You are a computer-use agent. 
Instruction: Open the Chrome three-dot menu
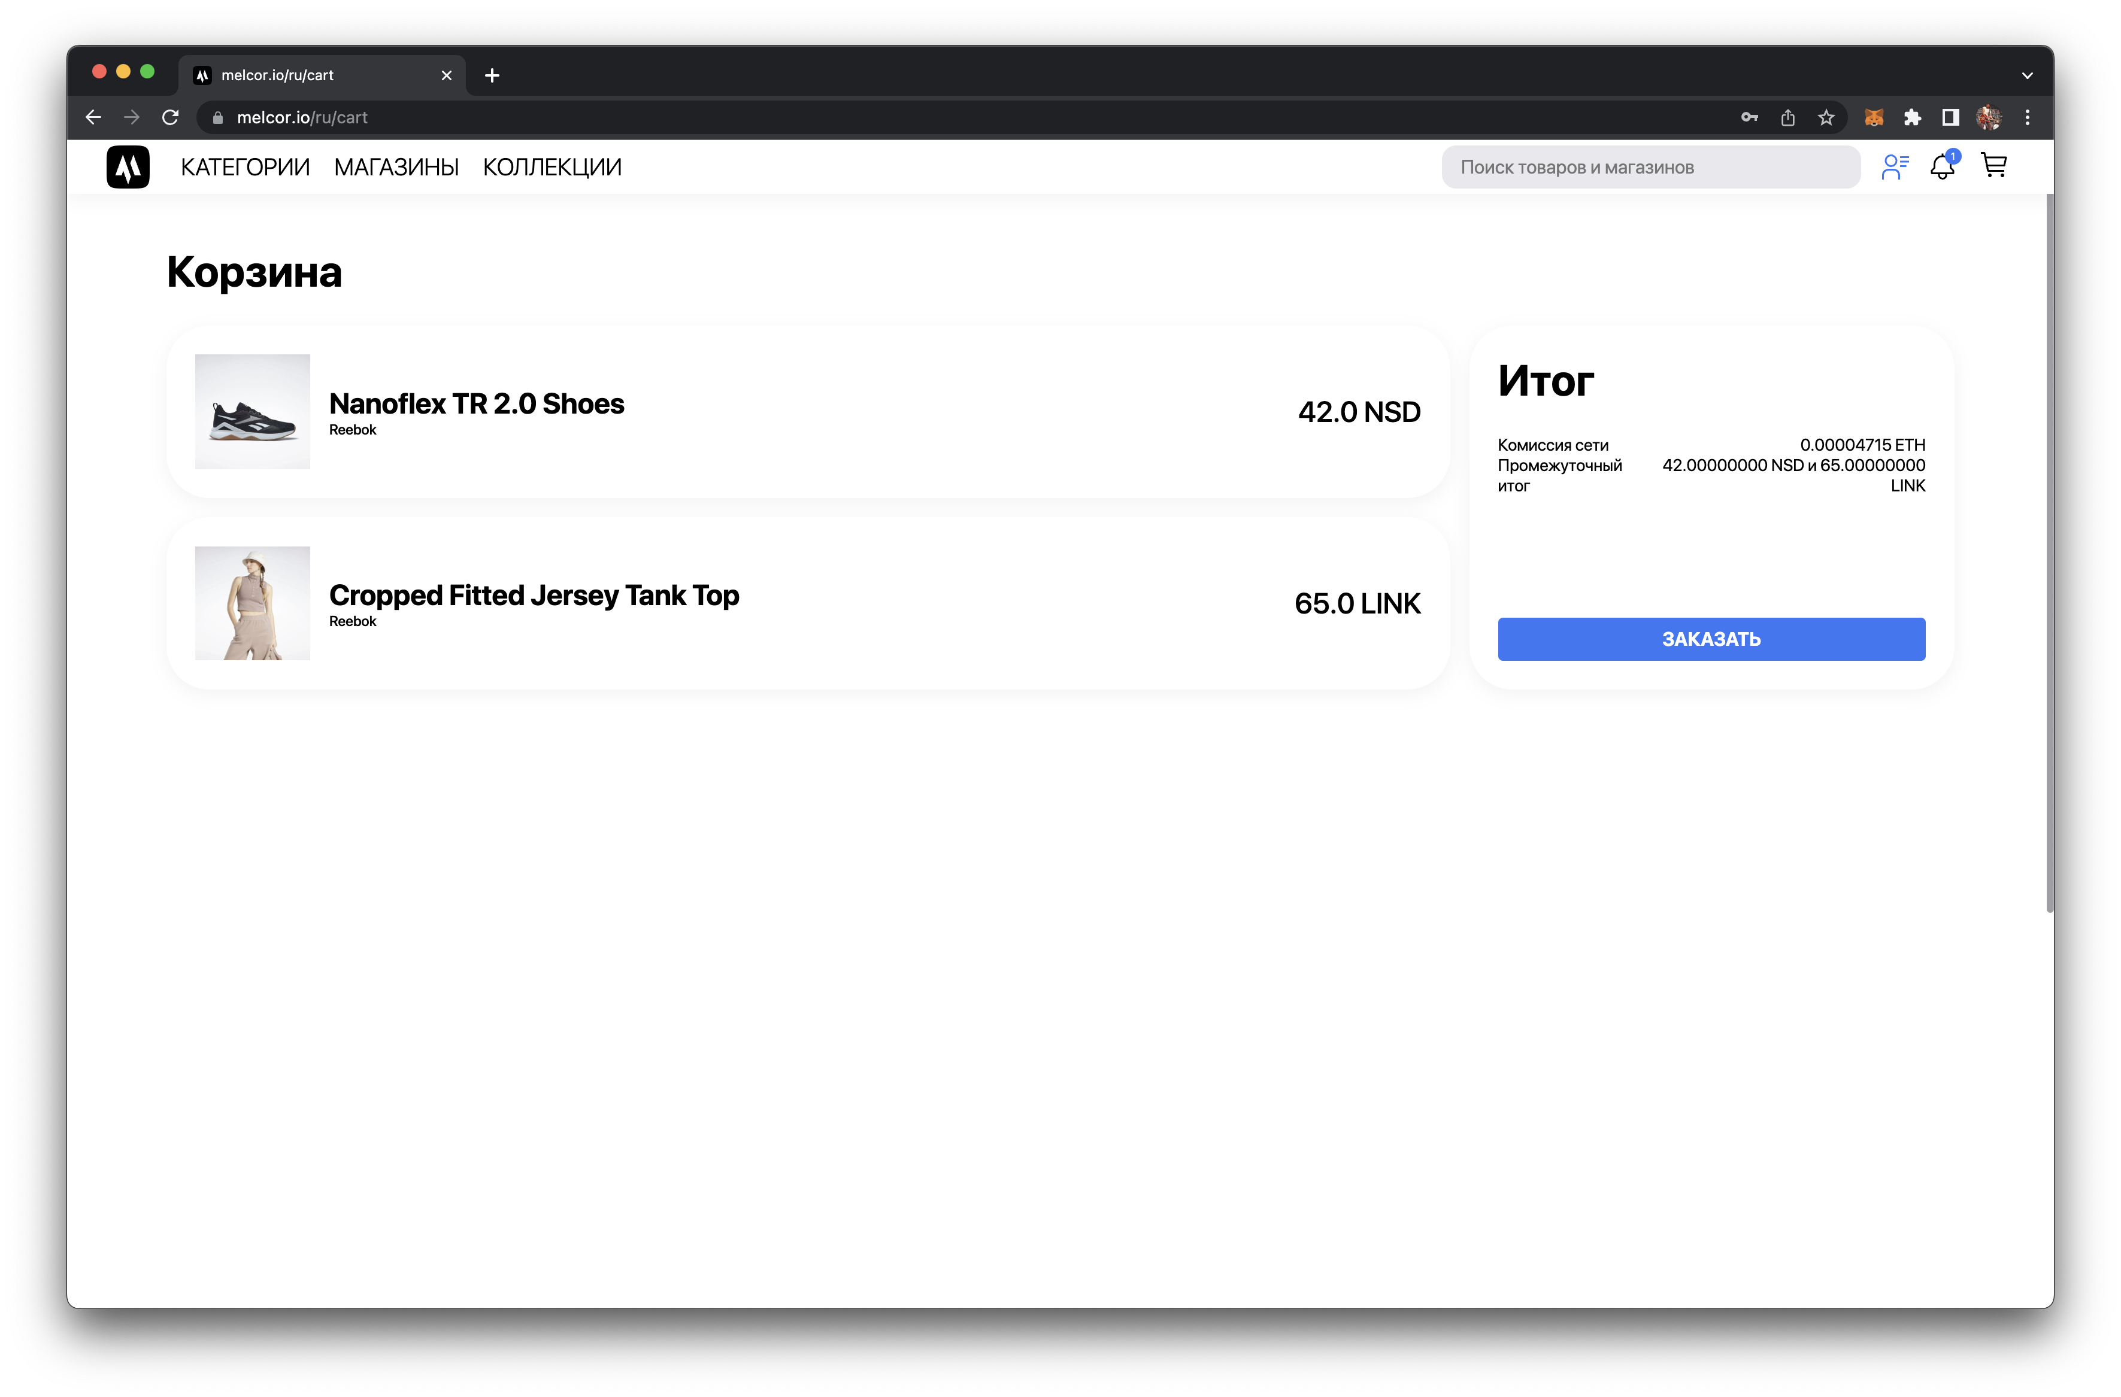[2028, 117]
